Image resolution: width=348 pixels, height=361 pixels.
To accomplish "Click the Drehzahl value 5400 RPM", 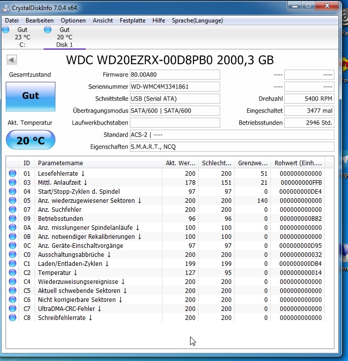I will (309, 99).
